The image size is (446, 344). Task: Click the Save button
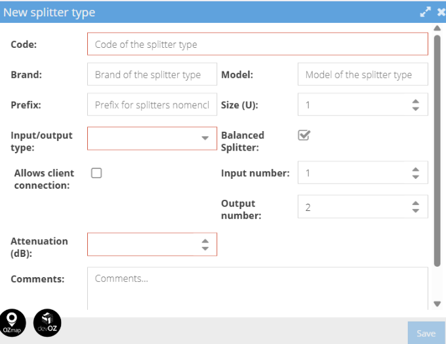[426, 333]
